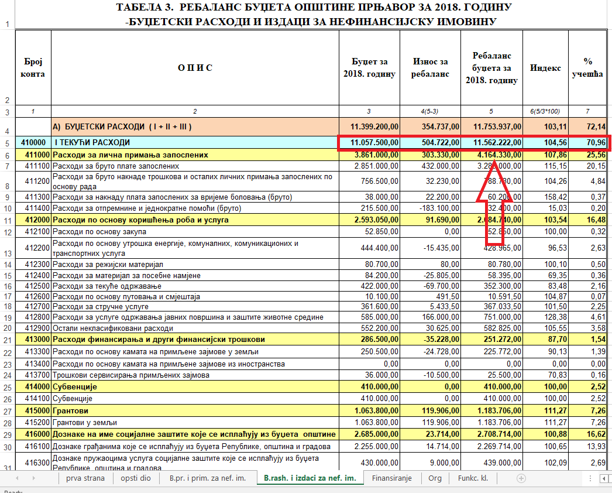
Task: Select the '-183.100,00' rebalance cell
Action: pyautogui.click(x=431, y=208)
